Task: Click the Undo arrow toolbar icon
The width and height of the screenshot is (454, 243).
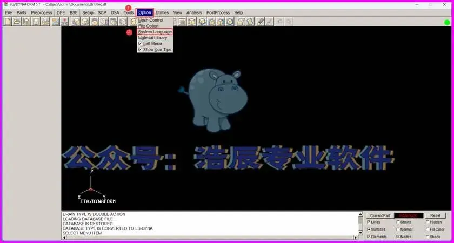Action: click(279, 22)
